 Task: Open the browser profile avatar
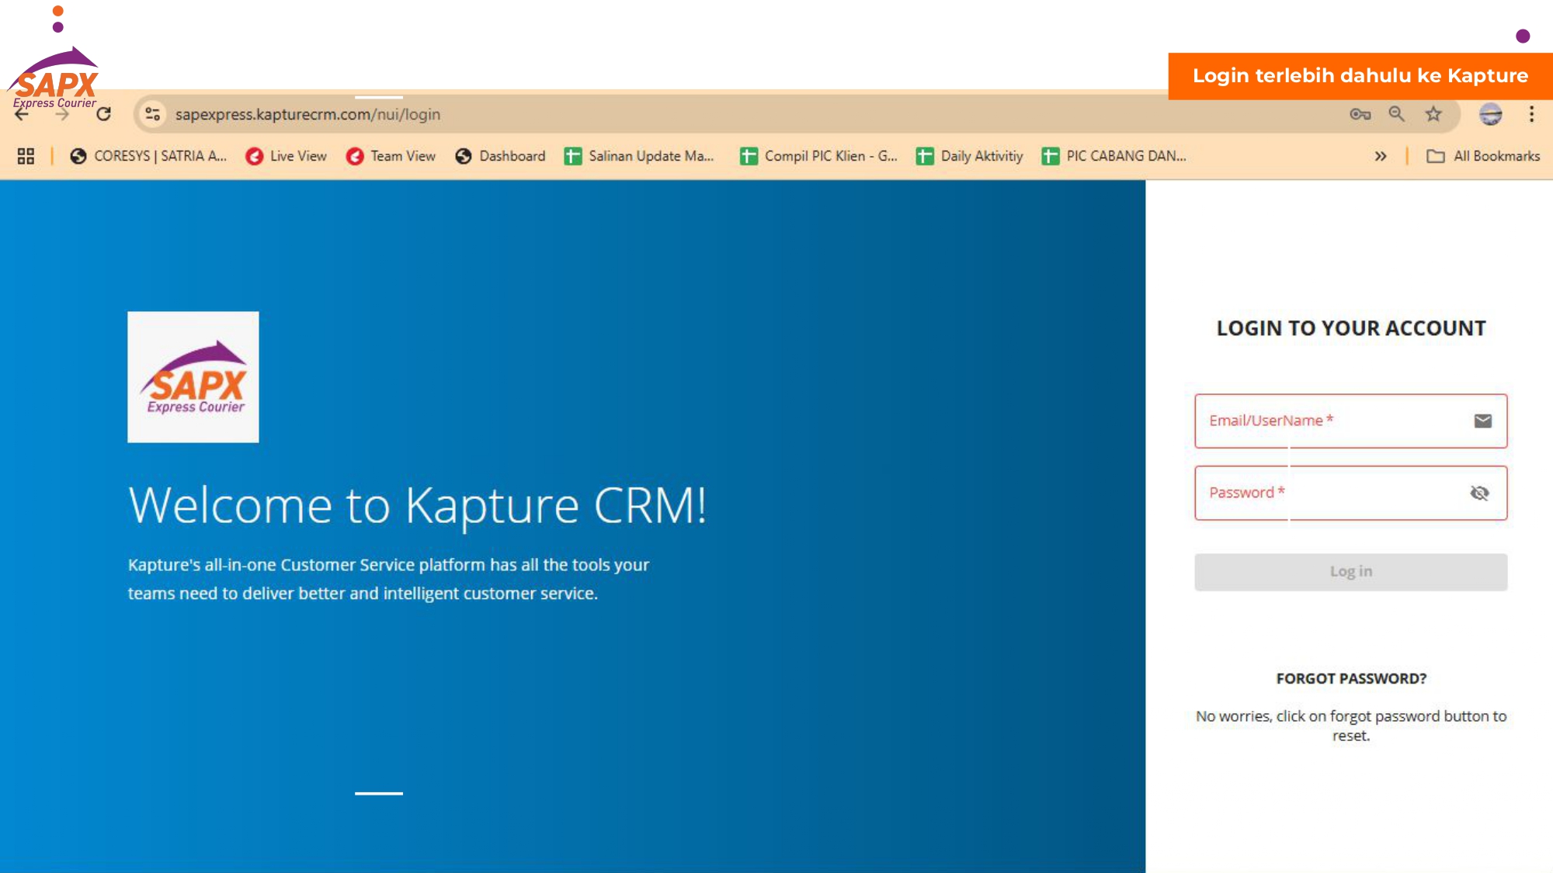click(1490, 114)
